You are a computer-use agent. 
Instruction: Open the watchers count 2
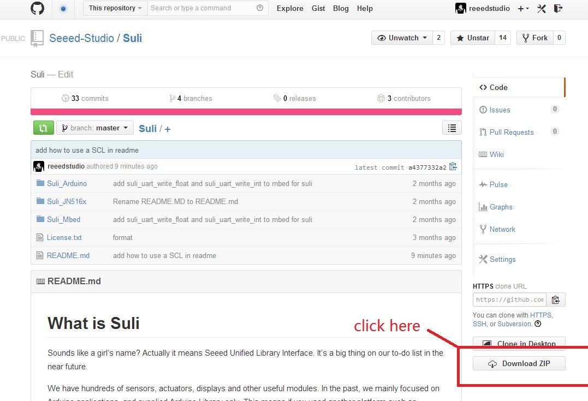[438, 38]
